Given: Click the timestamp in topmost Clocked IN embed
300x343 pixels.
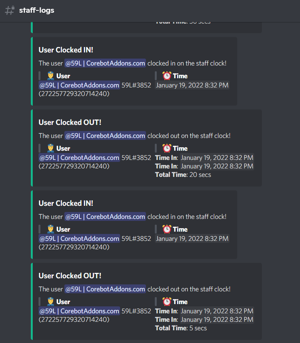Looking at the screenshot, I should pos(192,85).
